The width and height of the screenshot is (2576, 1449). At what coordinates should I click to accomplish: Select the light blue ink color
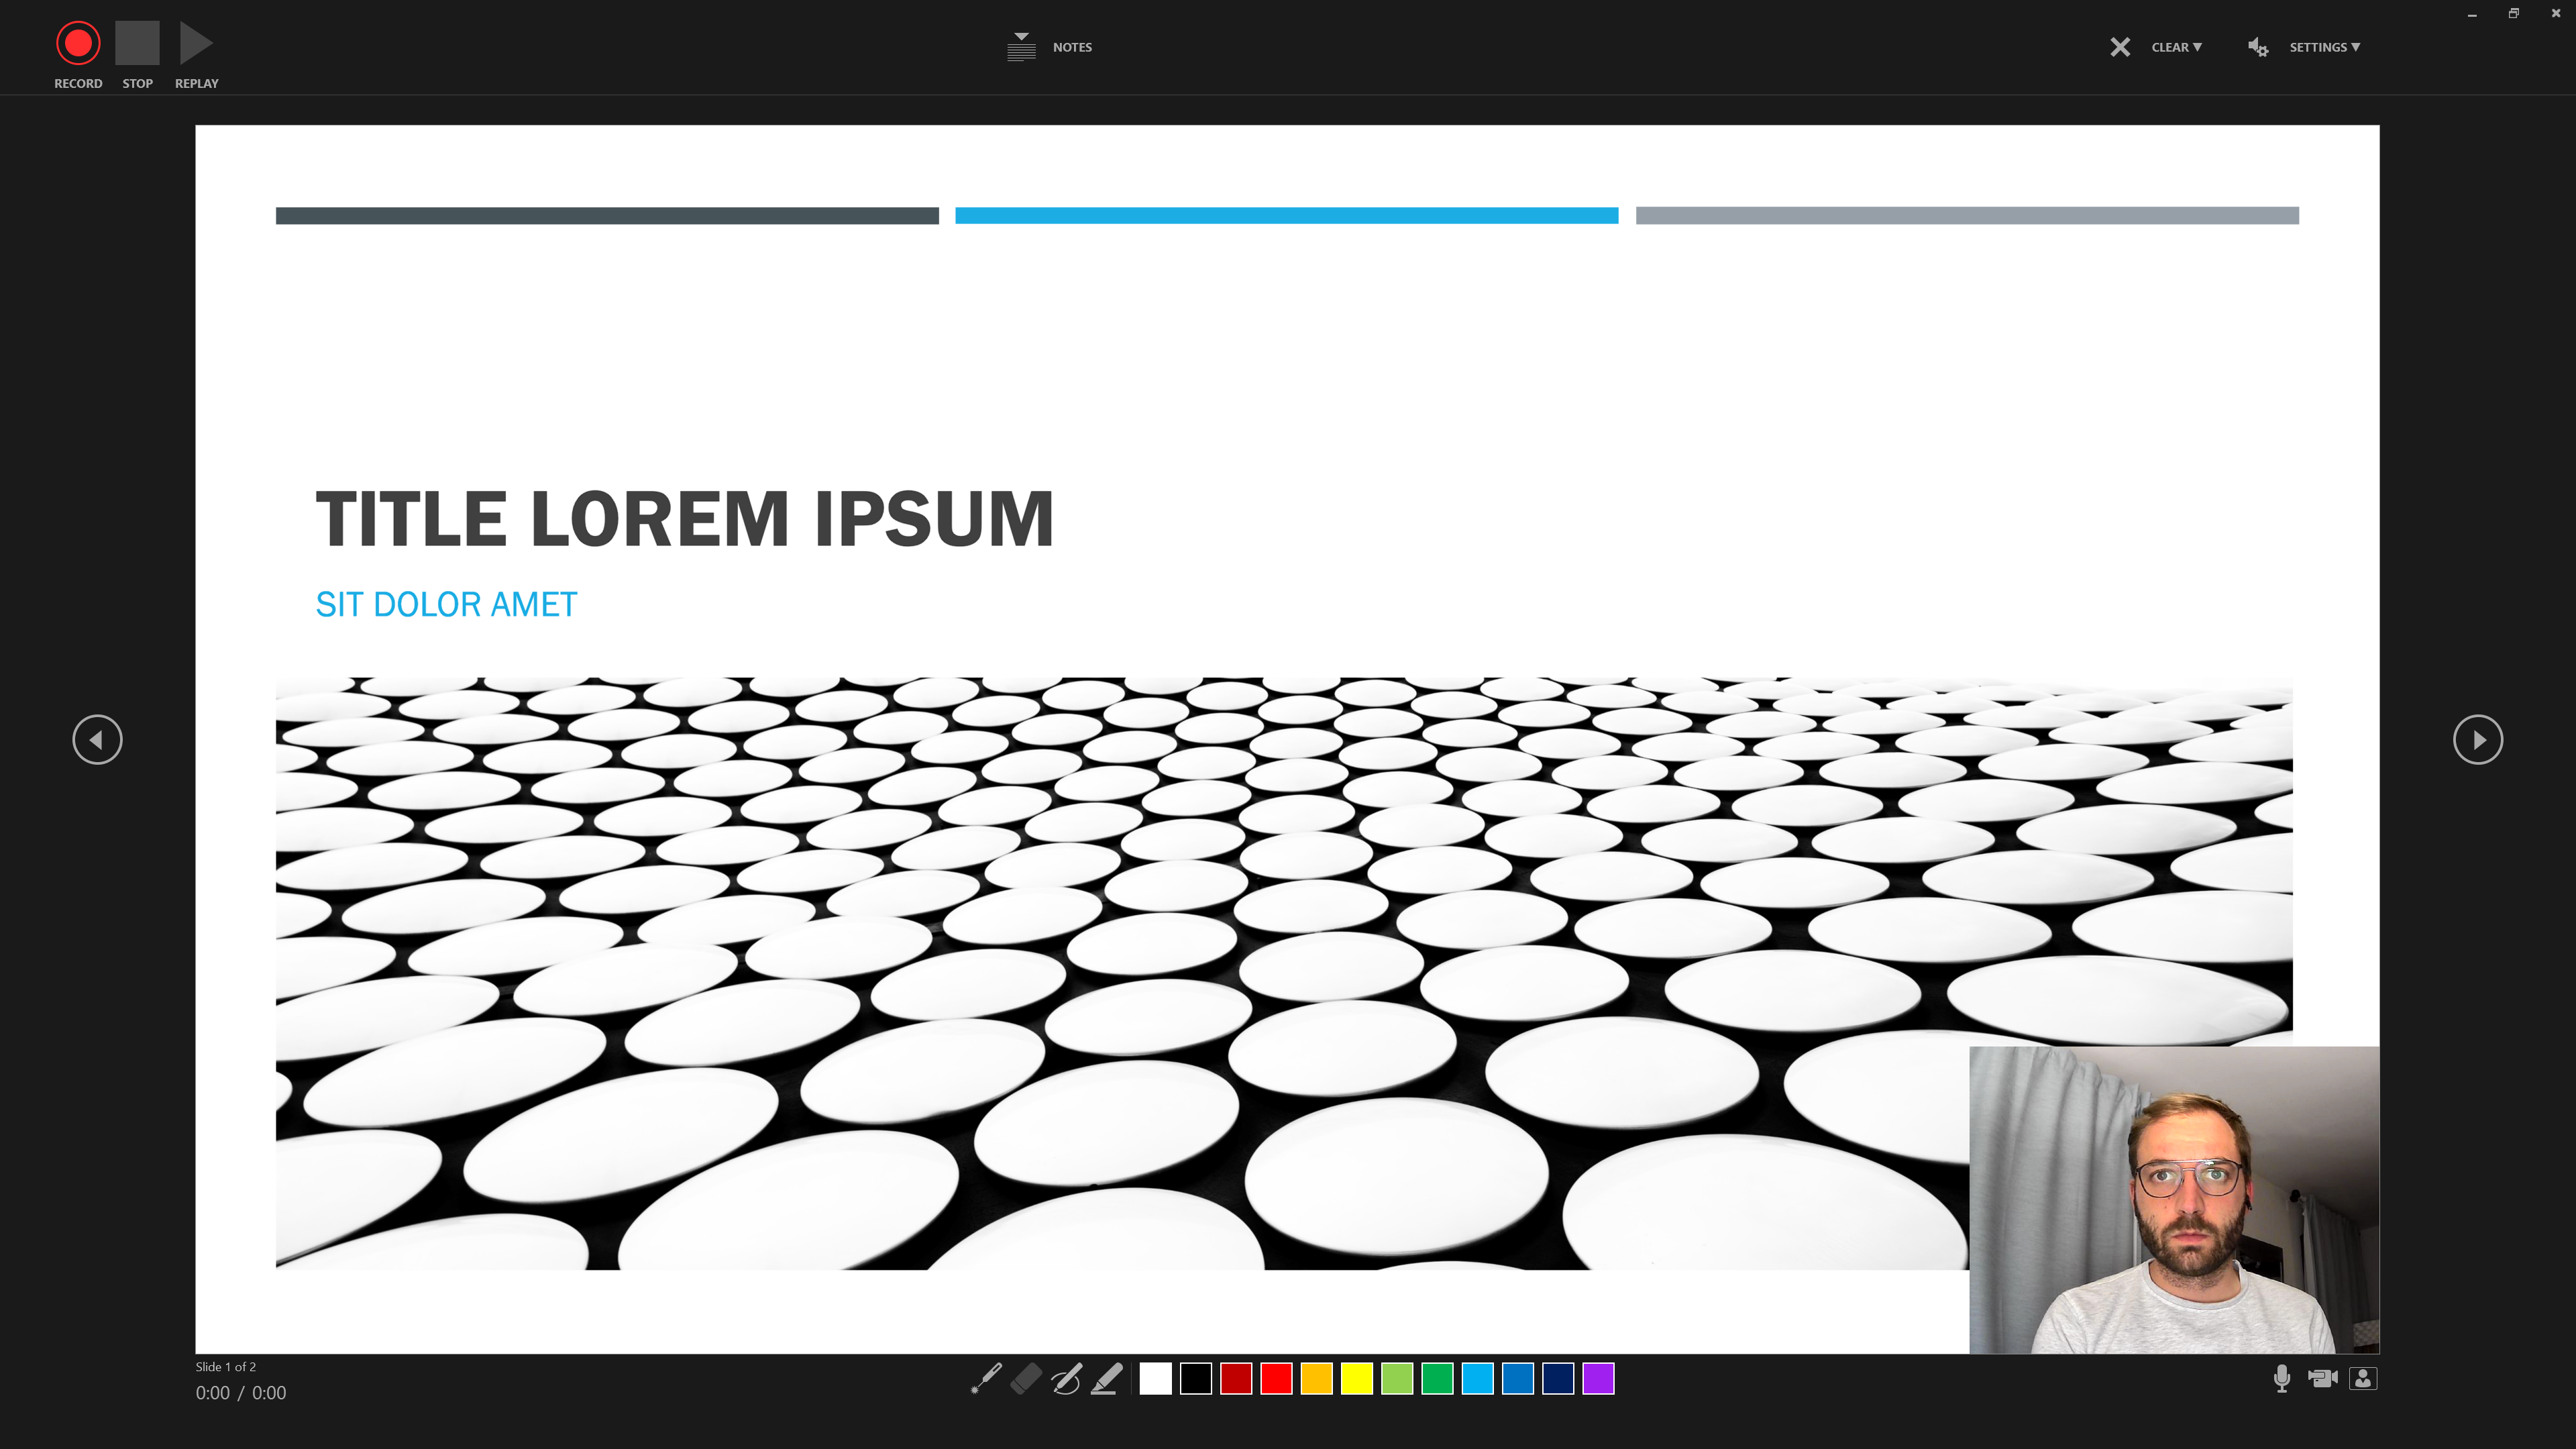pos(1477,1378)
